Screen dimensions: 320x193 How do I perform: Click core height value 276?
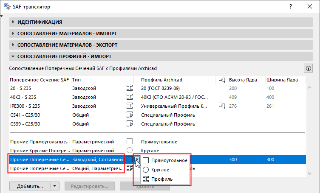(232, 106)
